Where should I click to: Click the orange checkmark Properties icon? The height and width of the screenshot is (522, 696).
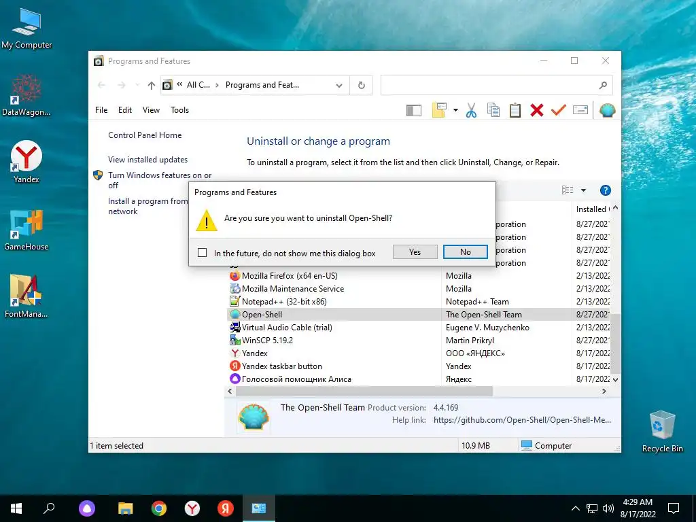(559, 109)
